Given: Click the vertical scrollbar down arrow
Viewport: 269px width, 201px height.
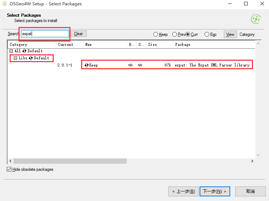Looking at the screenshot, I should click(258, 155).
